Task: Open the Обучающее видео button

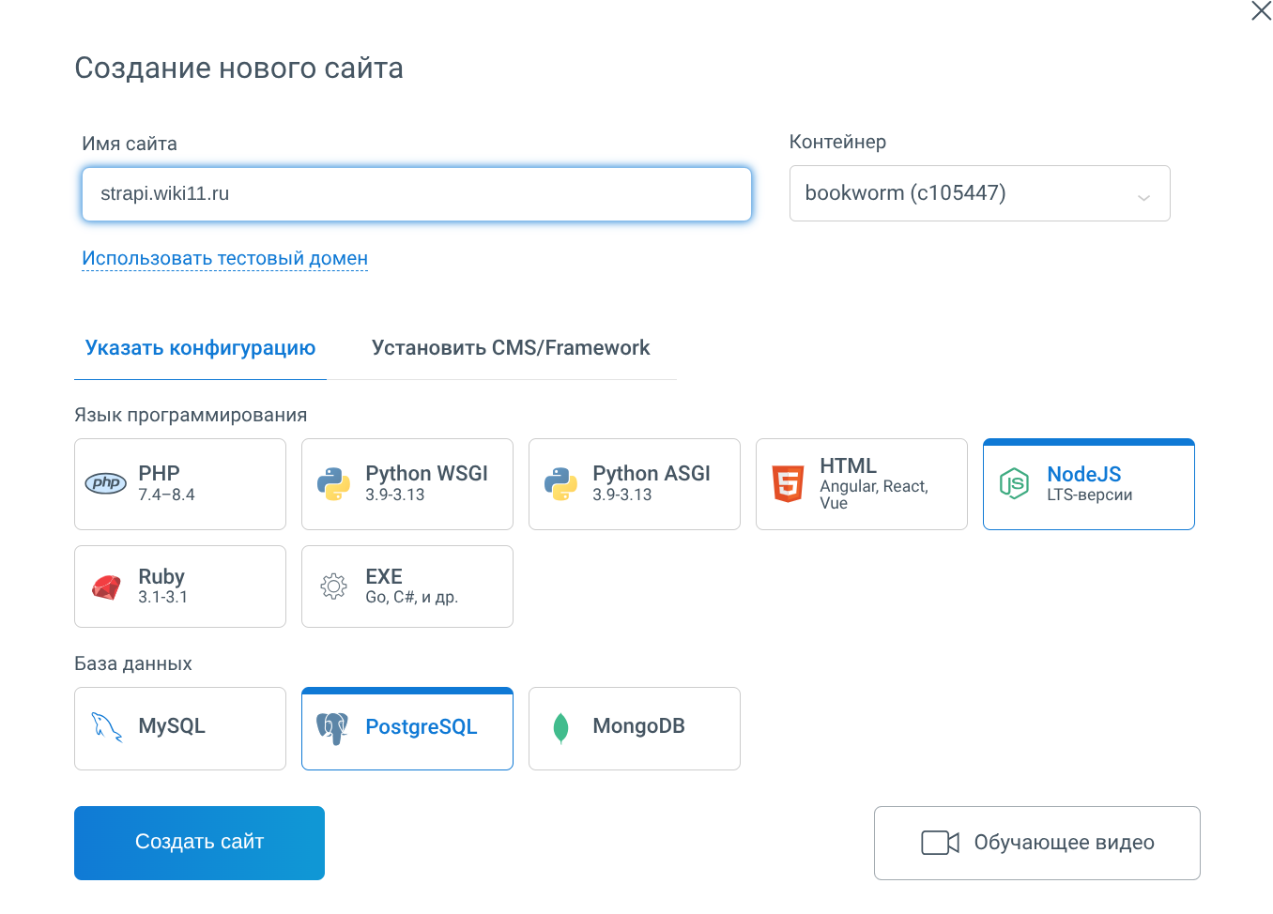Action: (1037, 843)
